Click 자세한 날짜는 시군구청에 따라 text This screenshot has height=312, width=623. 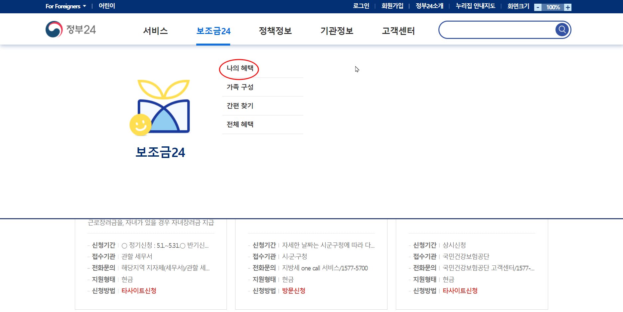click(x=328, y=245)
